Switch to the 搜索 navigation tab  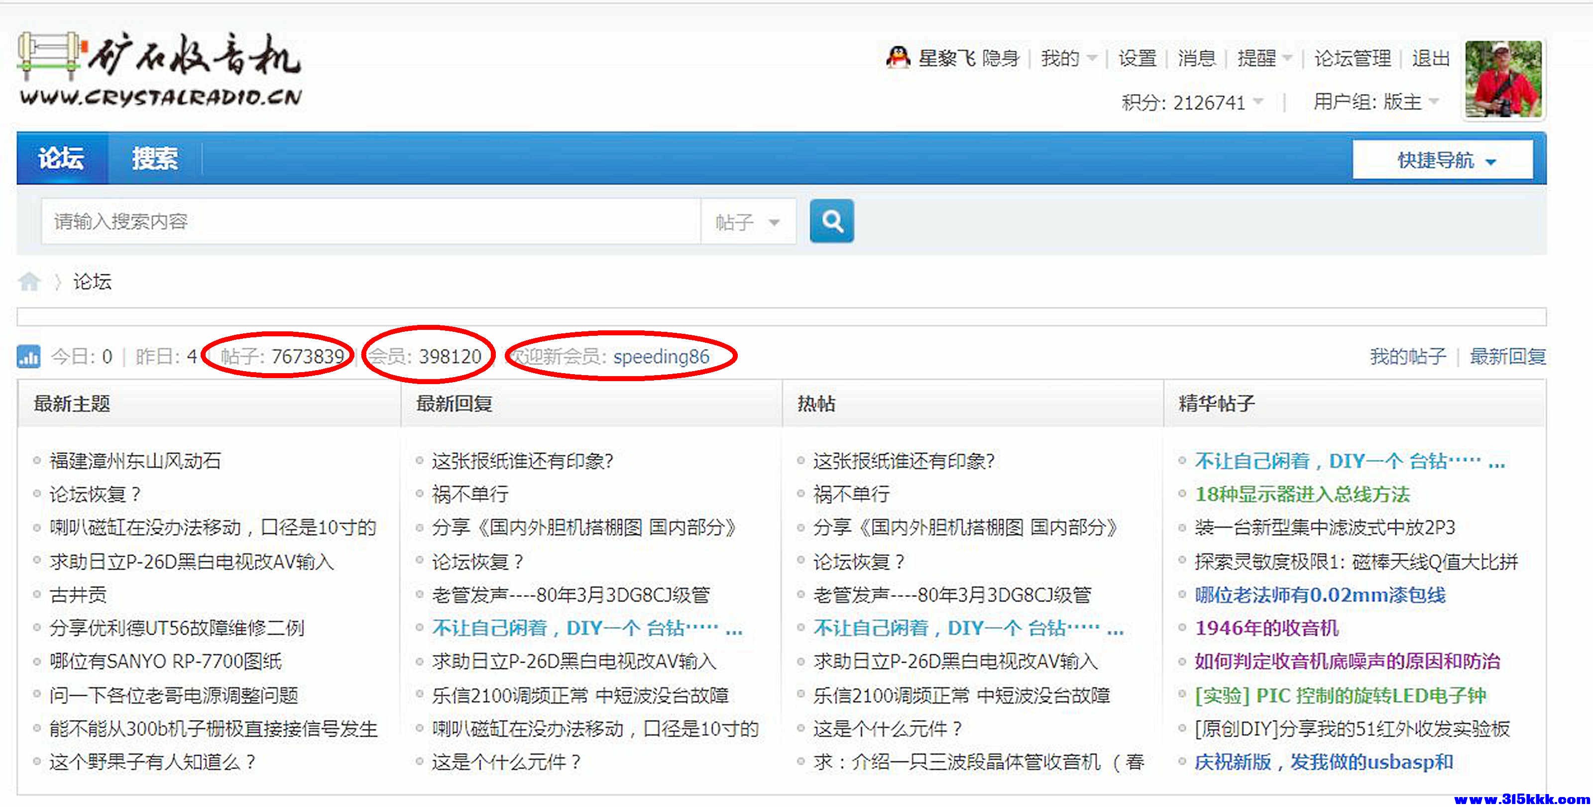[155, 158]
